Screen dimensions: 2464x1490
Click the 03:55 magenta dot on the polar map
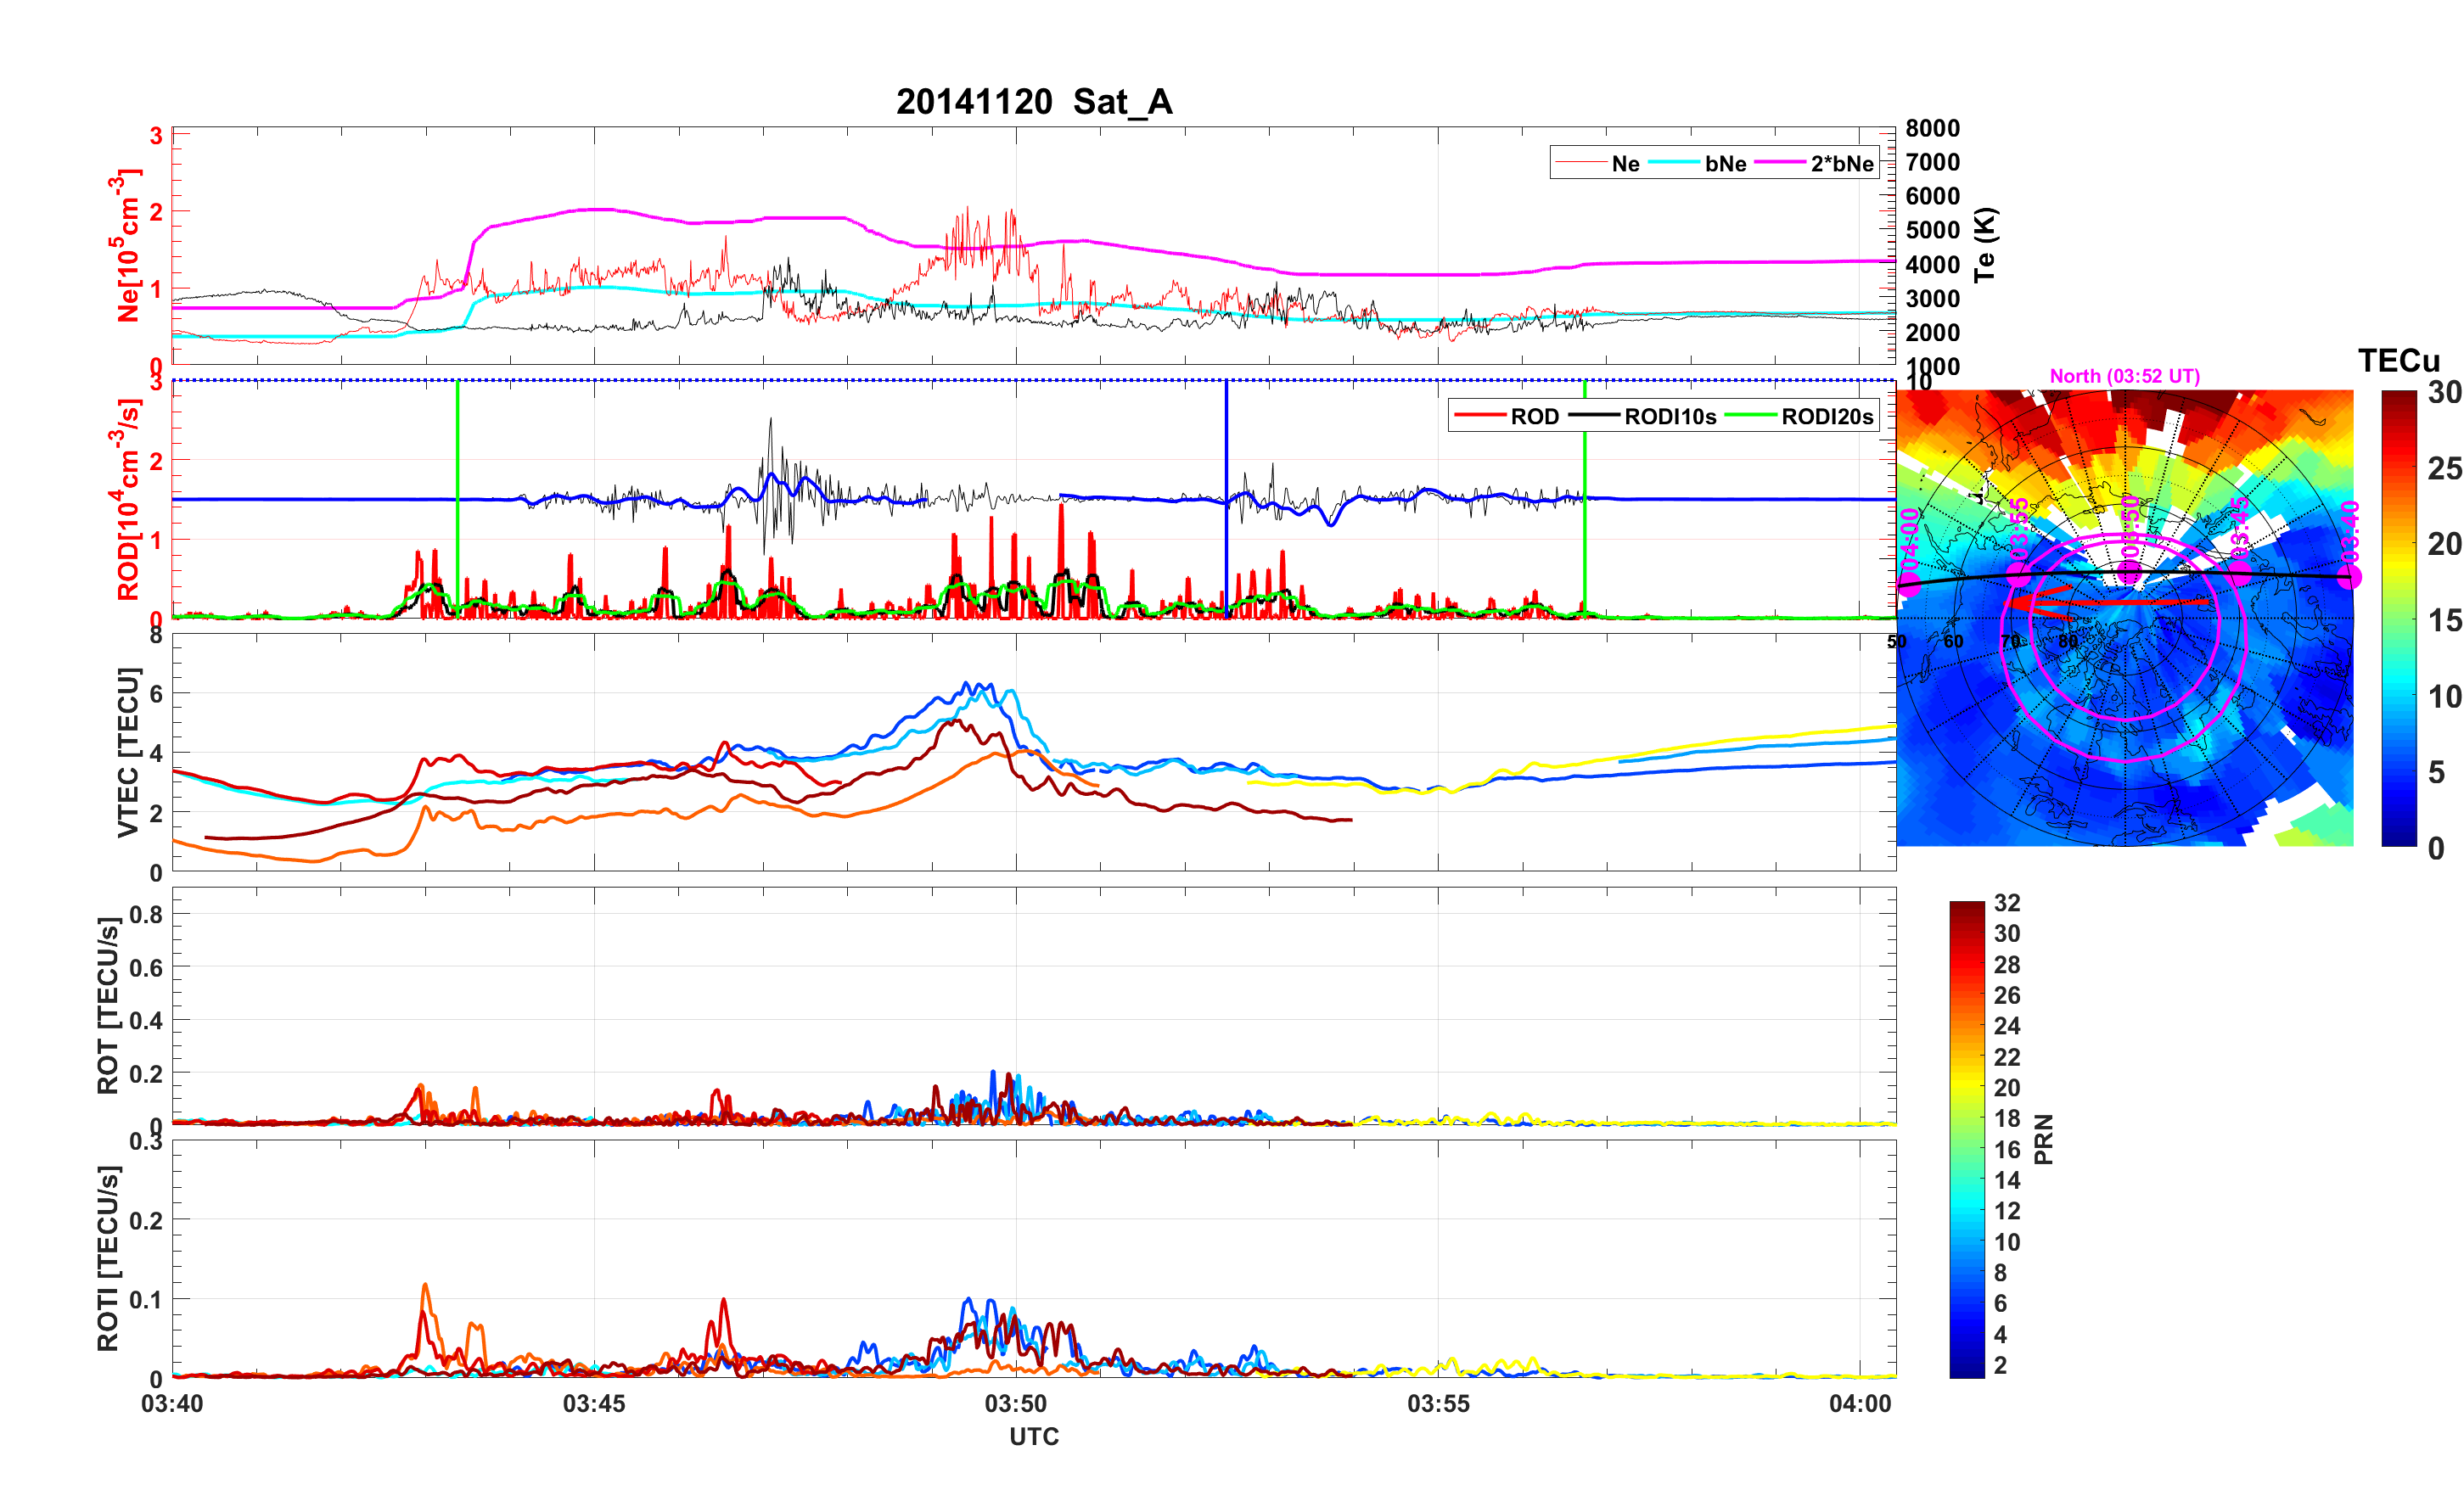click(x=2019, y=575)
